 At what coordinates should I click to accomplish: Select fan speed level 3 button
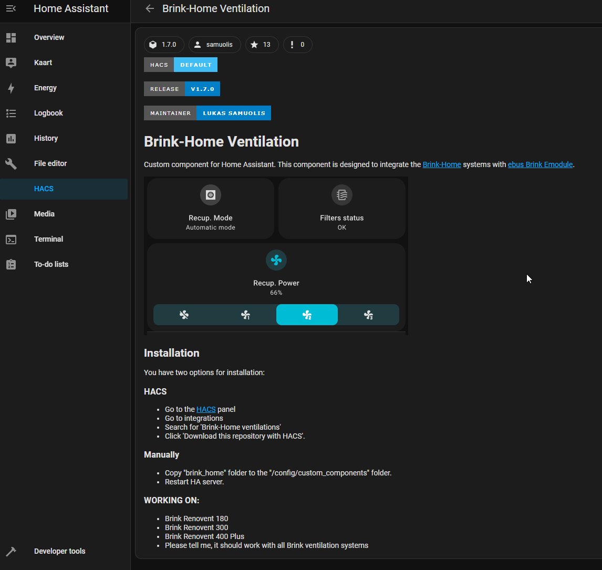[368, 315]
